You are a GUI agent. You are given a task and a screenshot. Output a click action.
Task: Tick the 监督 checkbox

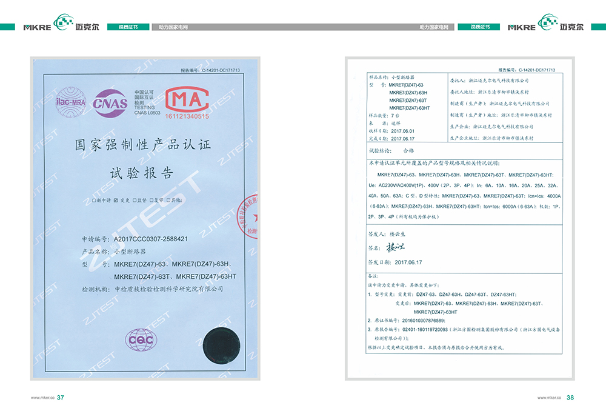tap(135, 201)
